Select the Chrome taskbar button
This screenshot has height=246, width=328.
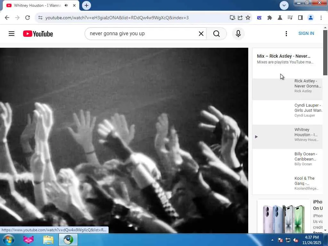click(x=68, y=240)
